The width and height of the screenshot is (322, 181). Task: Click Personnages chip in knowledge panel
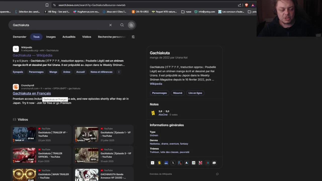click(159, 93)
